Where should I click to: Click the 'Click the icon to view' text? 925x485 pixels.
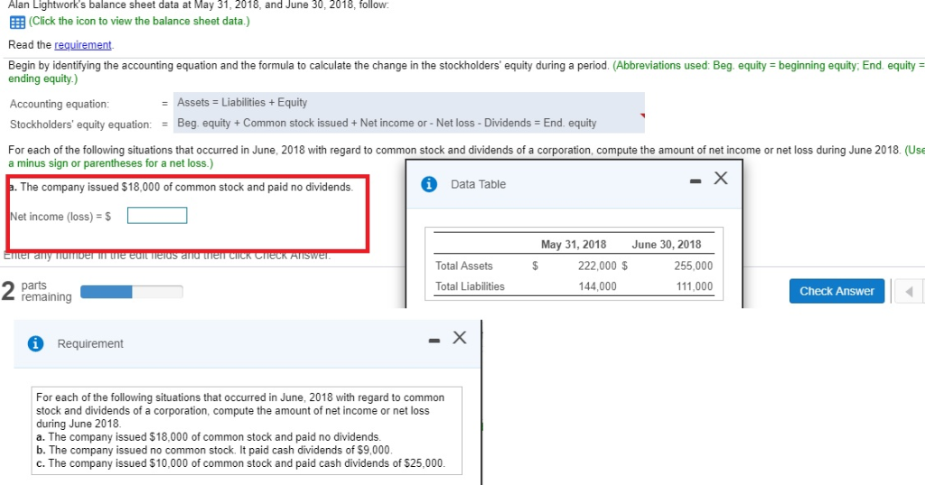click(138, 22)
